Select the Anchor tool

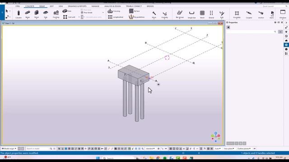(261, 14)
